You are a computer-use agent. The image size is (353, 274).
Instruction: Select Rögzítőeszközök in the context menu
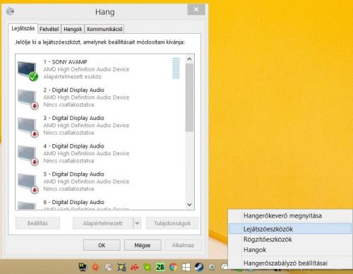290,239
